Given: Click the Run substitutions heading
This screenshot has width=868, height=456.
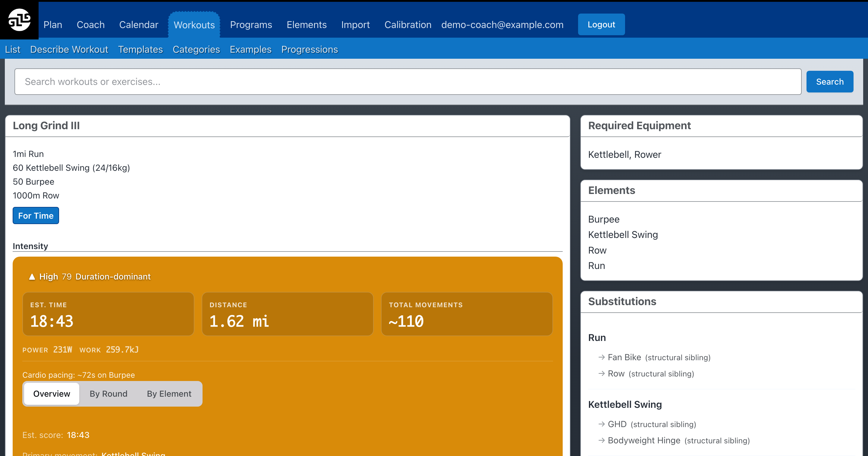Looking at the screenshot, I should tap(597, 338).
